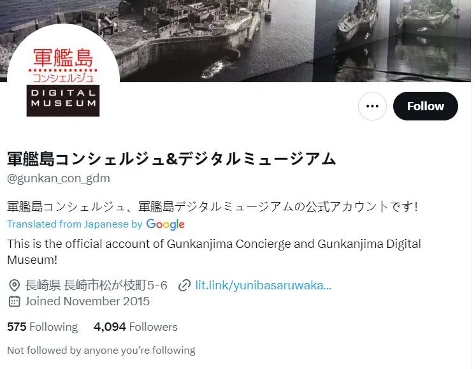Click the Japanese profile display name
Screen dimensions: 476x369
(171, 159)
